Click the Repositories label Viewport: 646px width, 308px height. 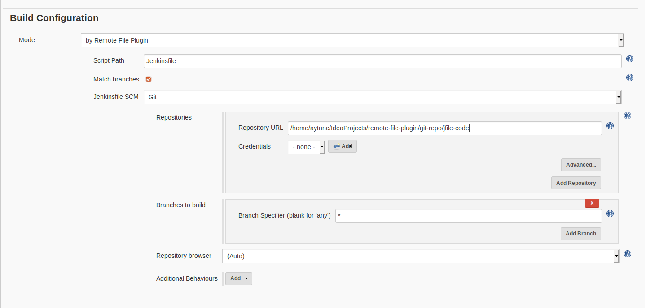click(174, 117)
